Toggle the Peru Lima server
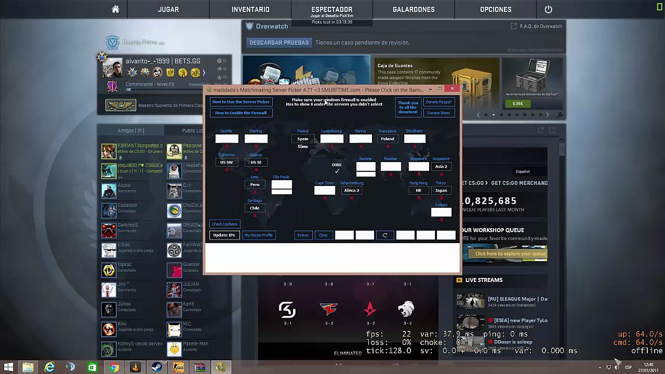Screen dimensions: 665x374 (255, 184)
